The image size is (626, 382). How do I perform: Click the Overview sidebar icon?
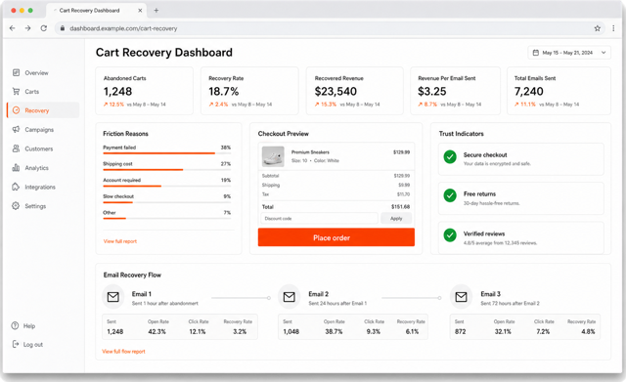(16, 72)
